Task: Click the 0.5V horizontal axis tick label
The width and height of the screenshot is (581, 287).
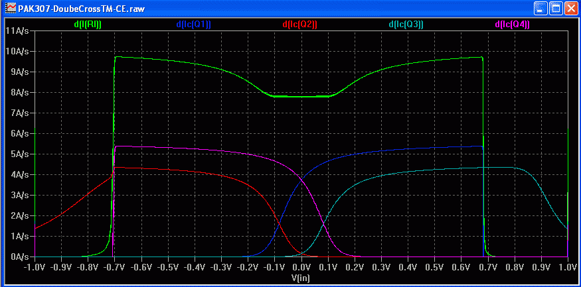Action: (x=435, y=267)
